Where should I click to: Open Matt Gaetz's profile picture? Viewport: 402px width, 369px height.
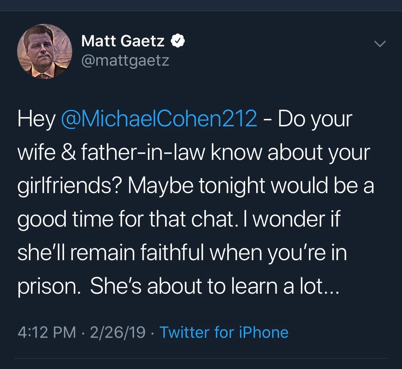(45, 51)
